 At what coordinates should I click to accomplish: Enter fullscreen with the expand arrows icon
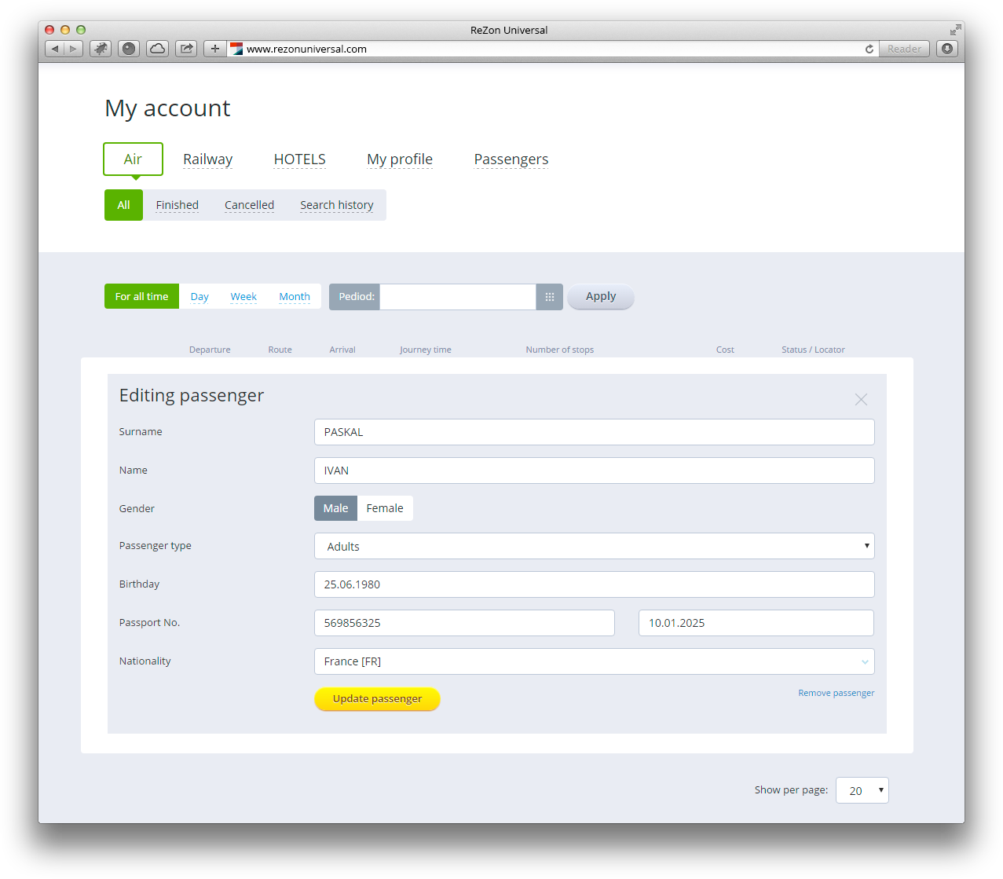tap(955, 30)
